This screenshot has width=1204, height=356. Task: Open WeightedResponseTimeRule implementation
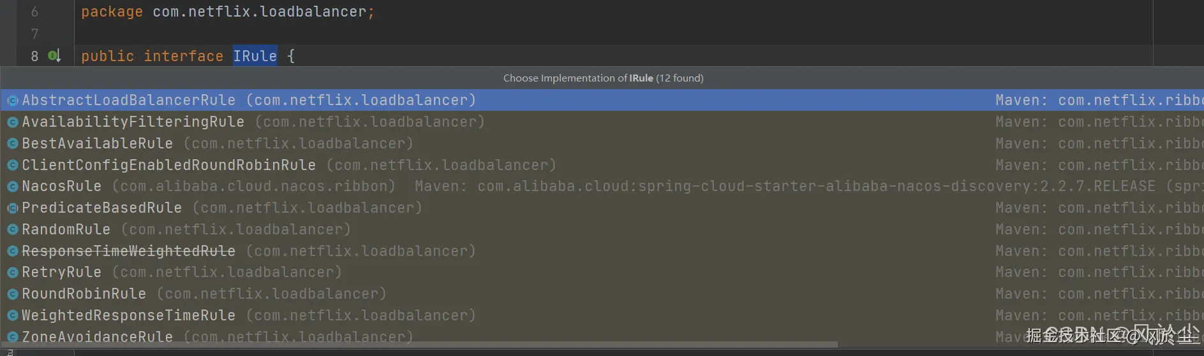pos(128,315)
